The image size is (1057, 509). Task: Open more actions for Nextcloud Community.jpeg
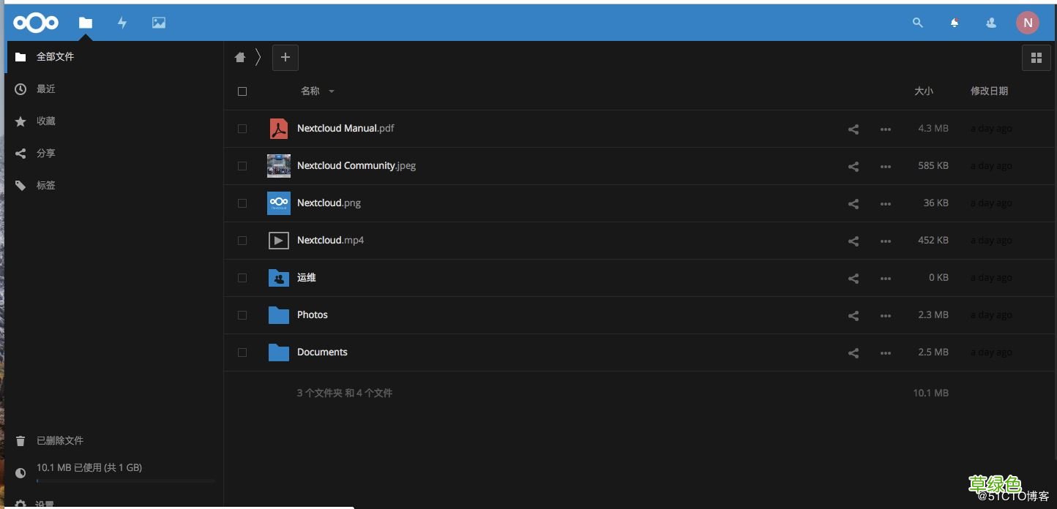(886, 166)
